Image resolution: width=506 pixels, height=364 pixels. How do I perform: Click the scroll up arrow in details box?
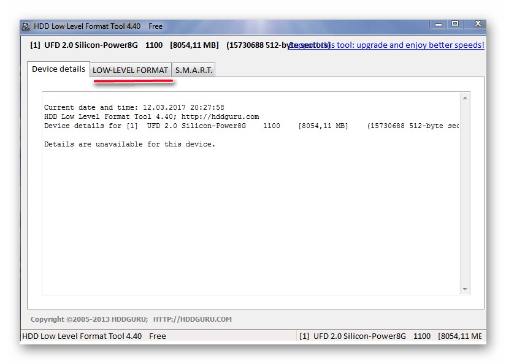pyautogui.click(x=465, y=98)
